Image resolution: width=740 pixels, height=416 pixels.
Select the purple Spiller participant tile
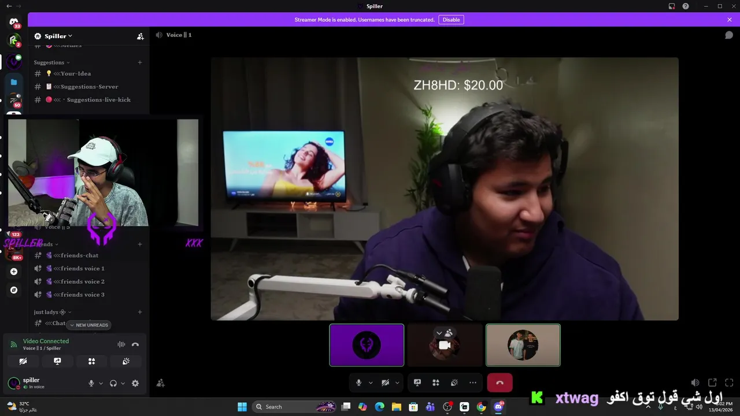[x=367, y=345]
